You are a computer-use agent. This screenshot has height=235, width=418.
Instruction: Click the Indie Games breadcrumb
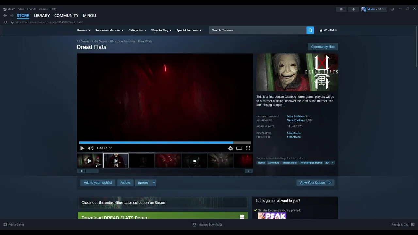[100, 41]
